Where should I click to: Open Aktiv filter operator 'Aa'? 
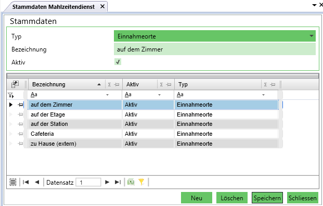pos(128,95)
